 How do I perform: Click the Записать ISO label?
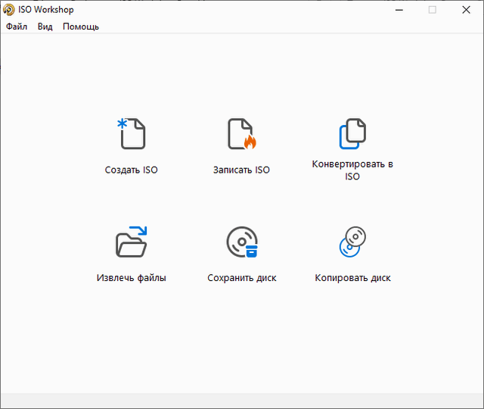[x=242, y=170]
